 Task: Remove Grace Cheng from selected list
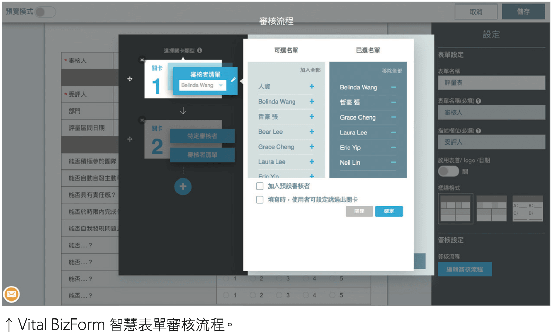[x=393, y=117]
